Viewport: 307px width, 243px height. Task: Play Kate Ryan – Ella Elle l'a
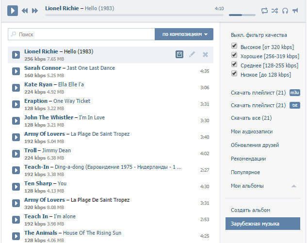point(16,87)
